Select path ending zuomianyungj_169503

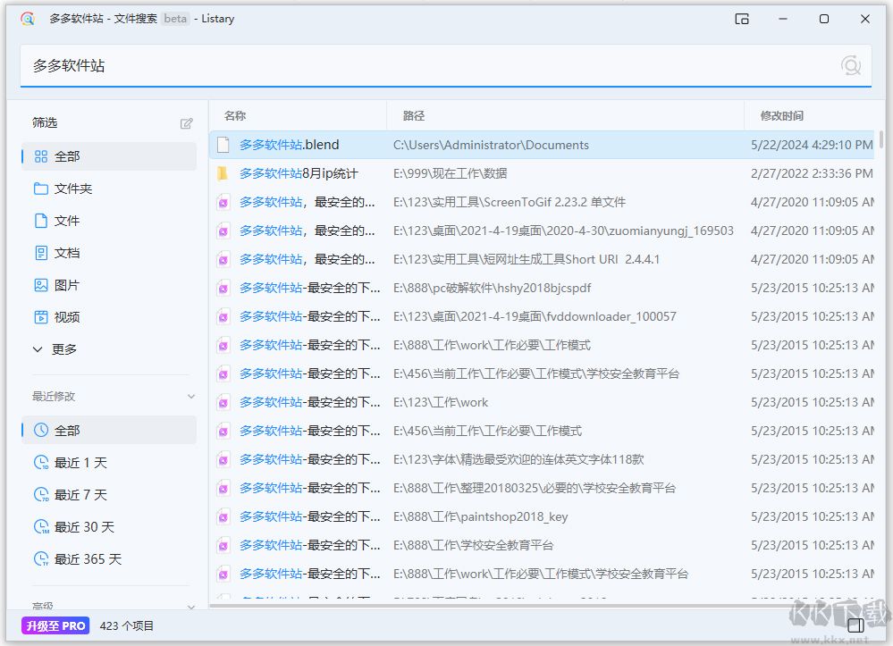click(x=563, y=231)
